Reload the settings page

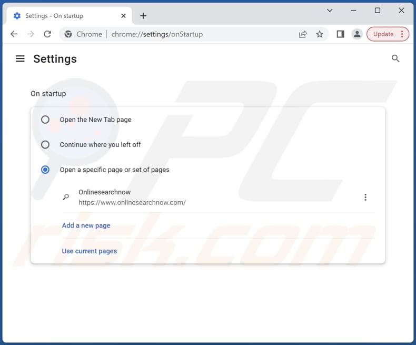47,34
